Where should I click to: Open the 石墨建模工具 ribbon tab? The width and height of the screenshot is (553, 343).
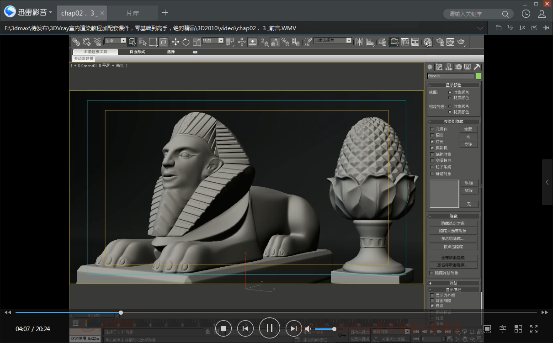tap(95, 52)
